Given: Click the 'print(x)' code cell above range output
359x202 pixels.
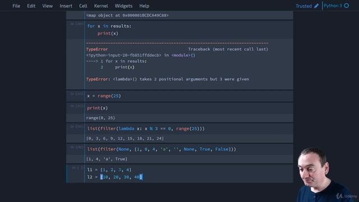Looking at the screenshot, I should 189,108.
